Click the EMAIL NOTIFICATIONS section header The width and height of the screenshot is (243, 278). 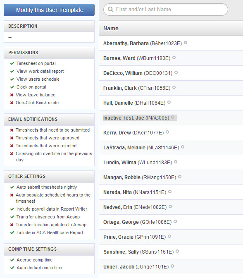coord(49,119)
